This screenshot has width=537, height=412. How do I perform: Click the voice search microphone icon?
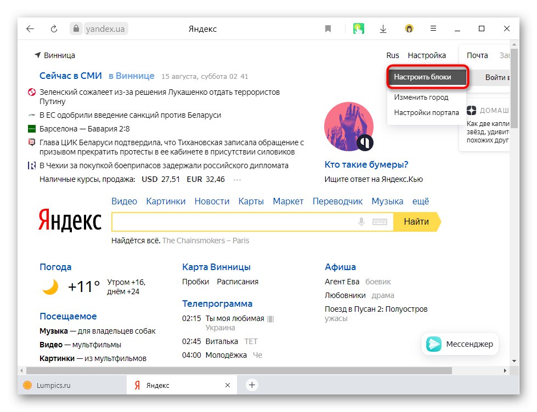tap(360, 221)
